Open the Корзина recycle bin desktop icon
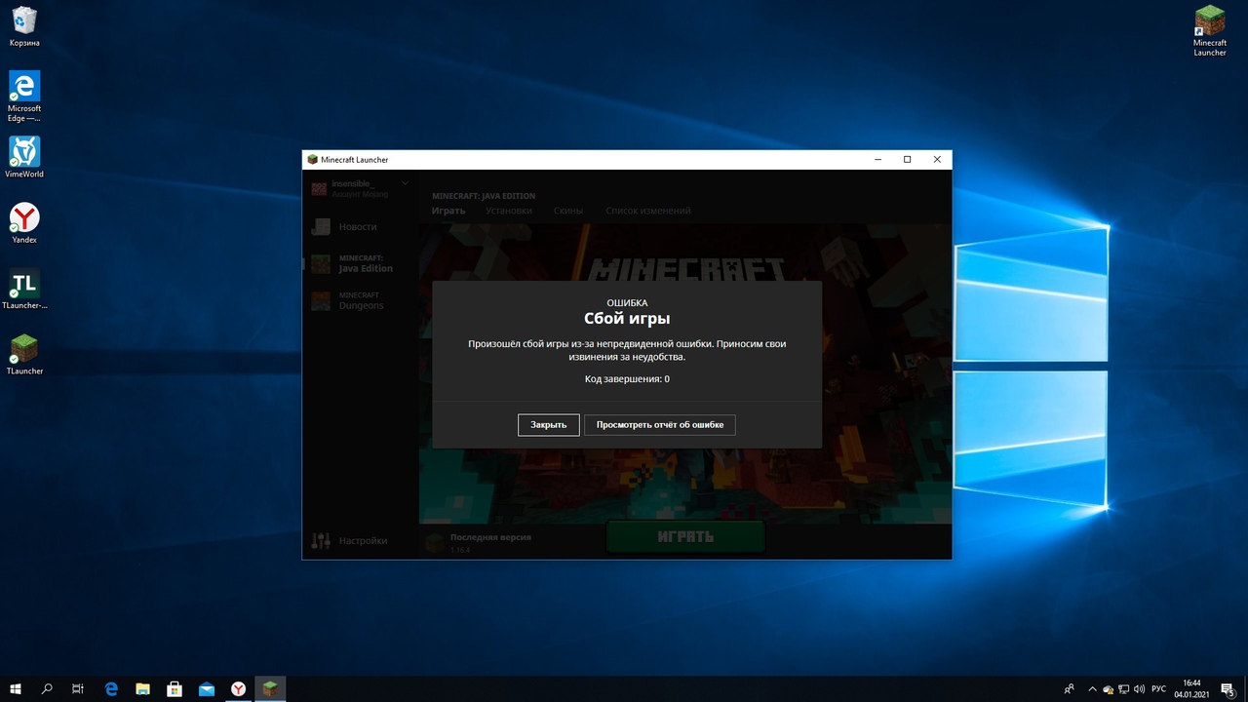The image size is (1248, 702). [24, 26]
